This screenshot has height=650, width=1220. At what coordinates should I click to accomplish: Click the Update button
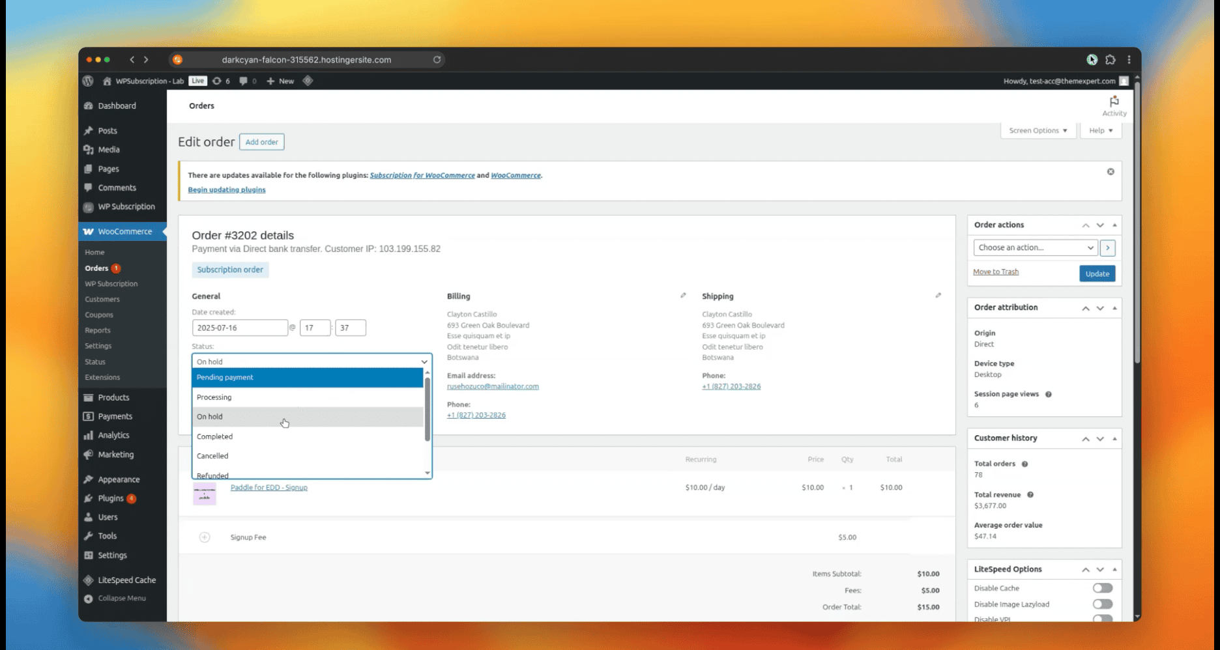(1097, 274)
